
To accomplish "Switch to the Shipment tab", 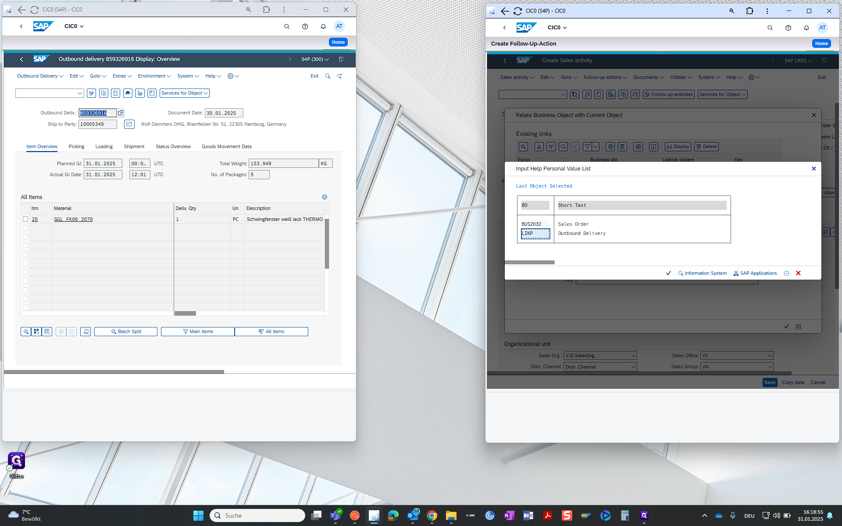I will point(134,146).
